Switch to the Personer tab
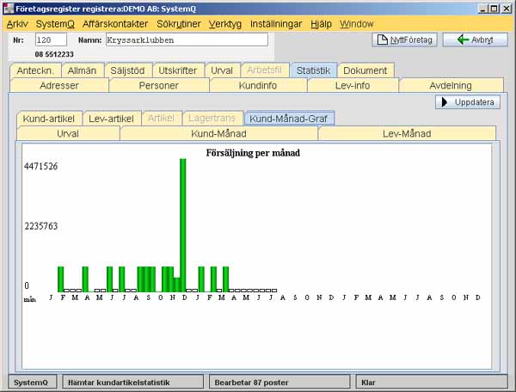Viewport: 516px width, 392px height. coord(158,85)
